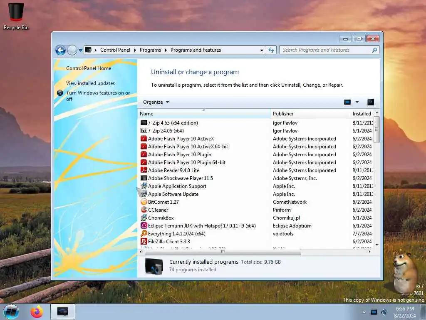Image resolution: width=426 pixels, height=320 pixels.
Task: Click the vertical scrollbar up arrow
Action: (377, 112)
